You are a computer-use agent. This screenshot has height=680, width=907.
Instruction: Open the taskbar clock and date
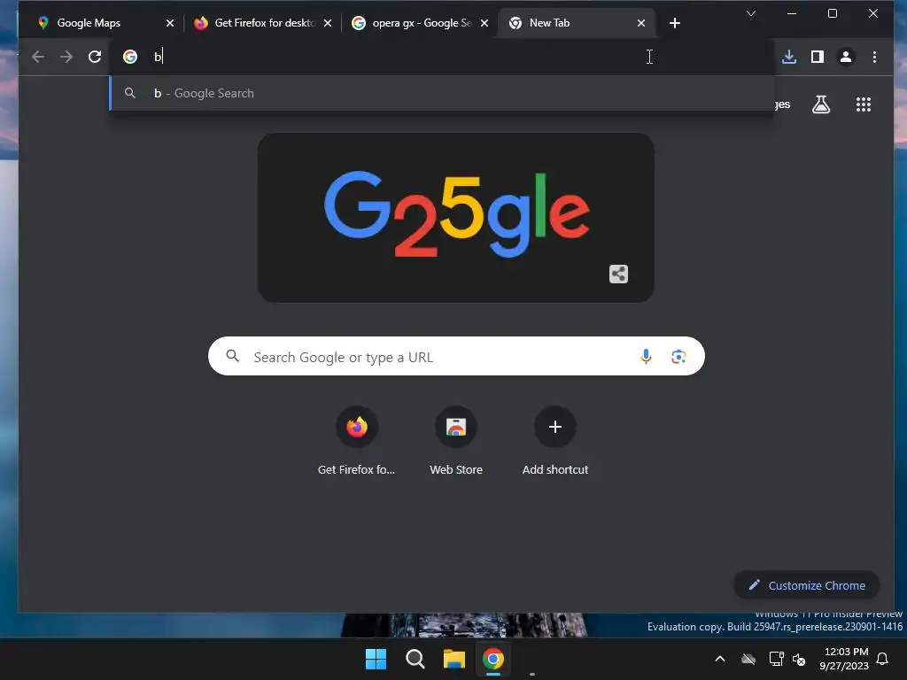point(844,659)
